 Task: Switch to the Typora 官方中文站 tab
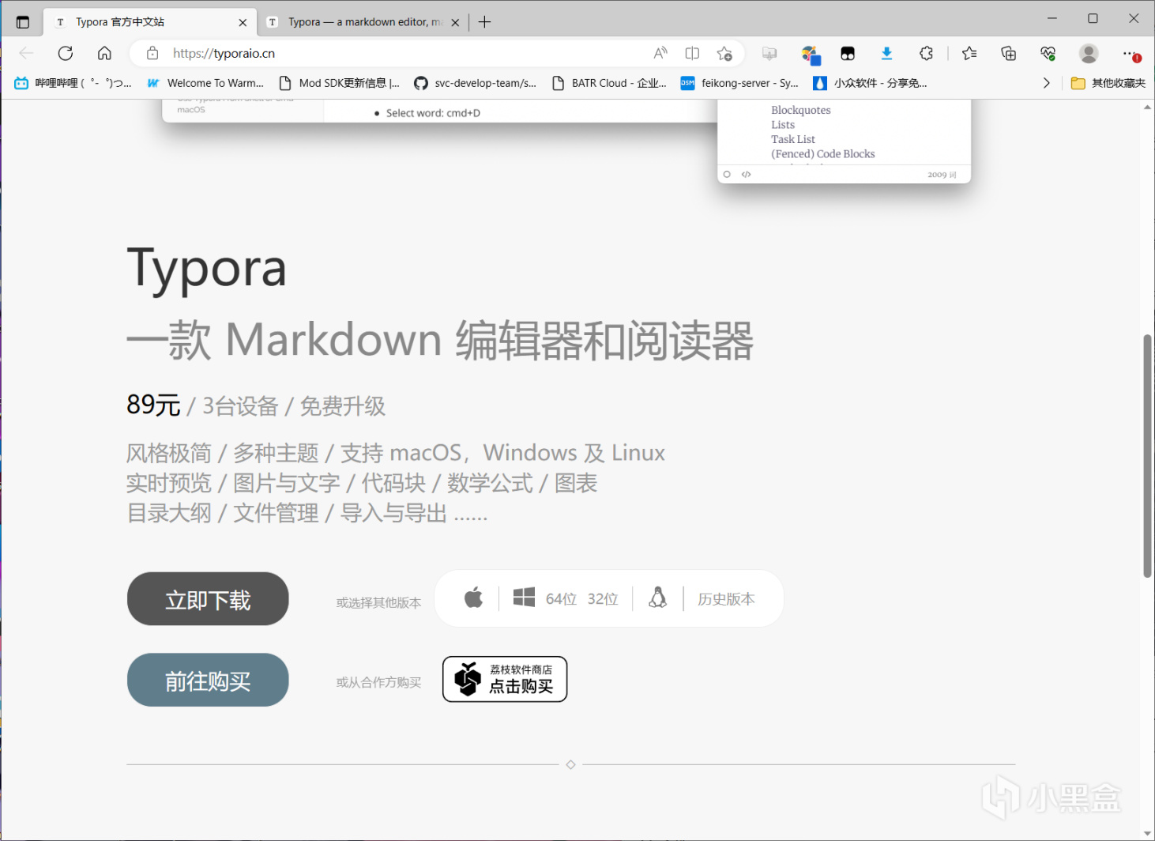(149, 22)
